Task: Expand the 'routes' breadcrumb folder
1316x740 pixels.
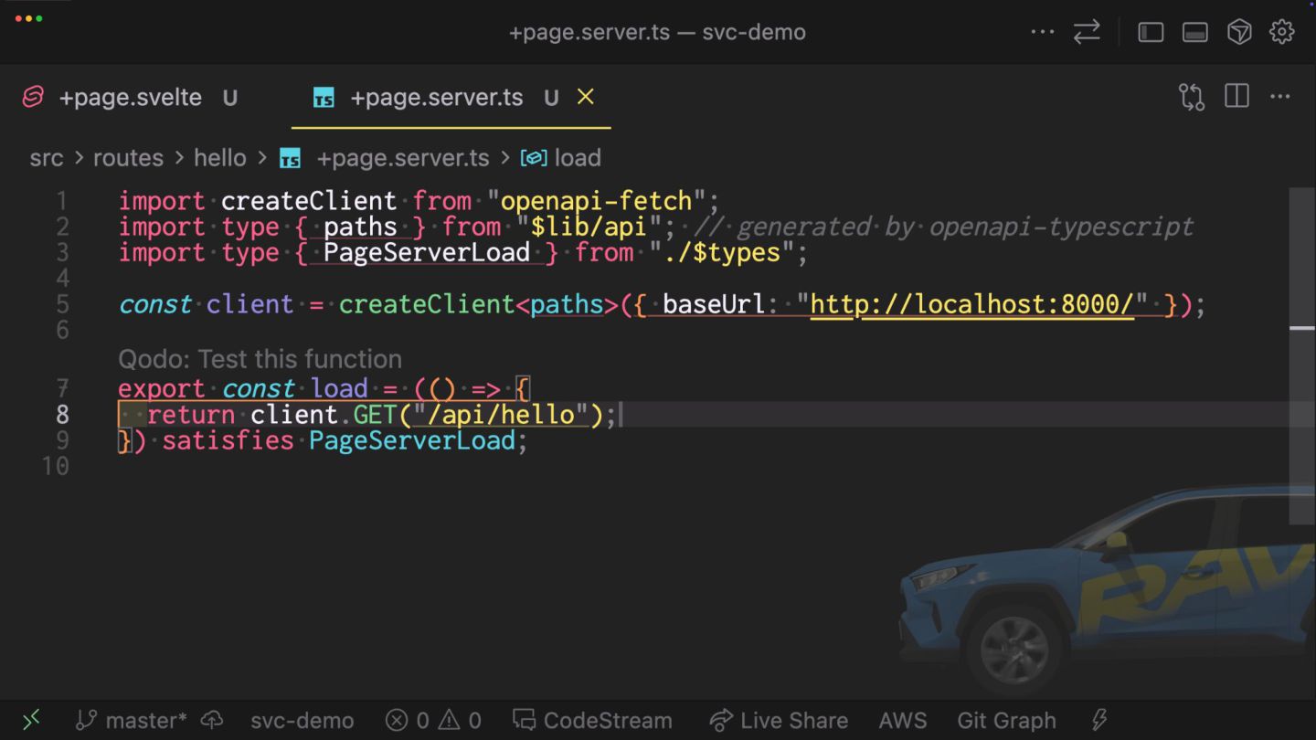Action: pyautogui.click(x=128, y=158)
